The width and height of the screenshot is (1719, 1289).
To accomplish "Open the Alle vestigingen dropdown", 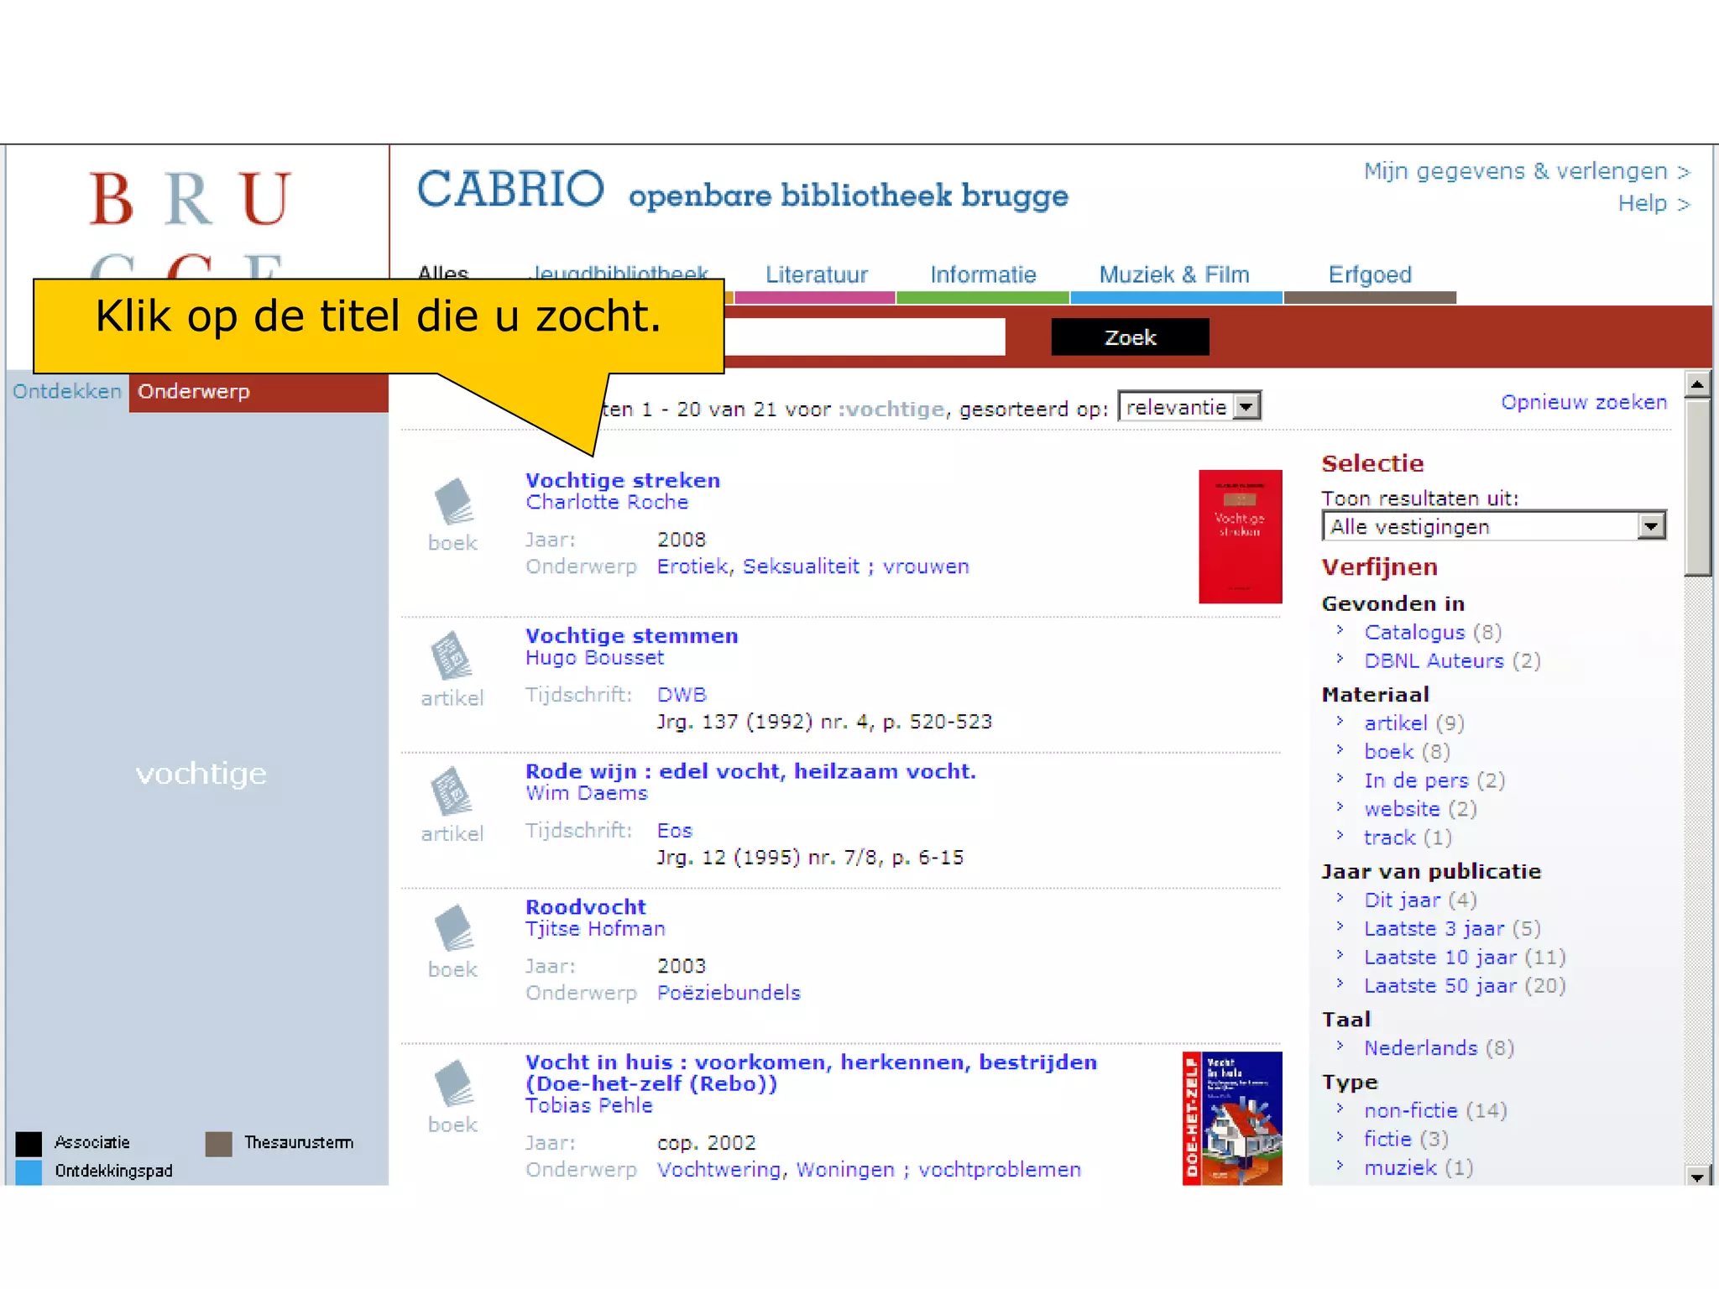I will pos(1493,527).
